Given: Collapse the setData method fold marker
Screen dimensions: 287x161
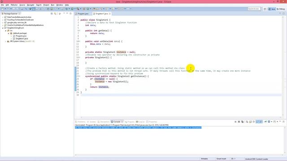Looking at the screenshot, I should [x=79, y=42].
